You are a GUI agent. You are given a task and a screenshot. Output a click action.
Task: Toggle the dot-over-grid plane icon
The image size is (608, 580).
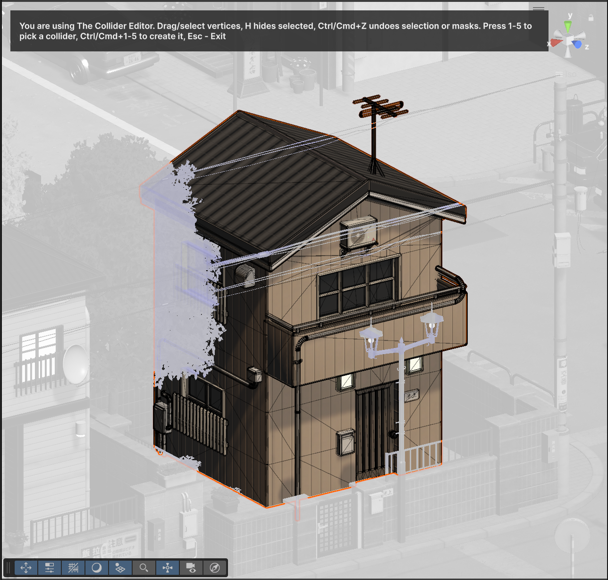(x=120, y=567)
